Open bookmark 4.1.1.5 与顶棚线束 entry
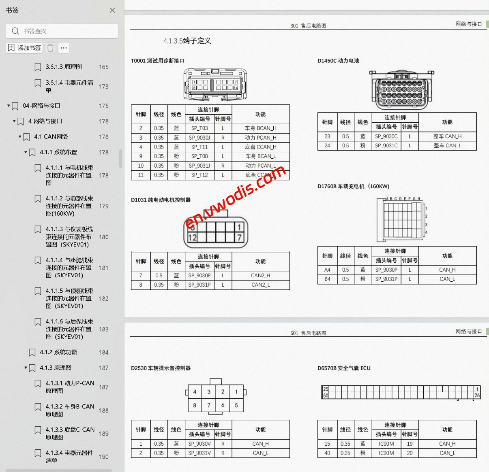Viewport: 489px width, 472px height. [69, 298]
